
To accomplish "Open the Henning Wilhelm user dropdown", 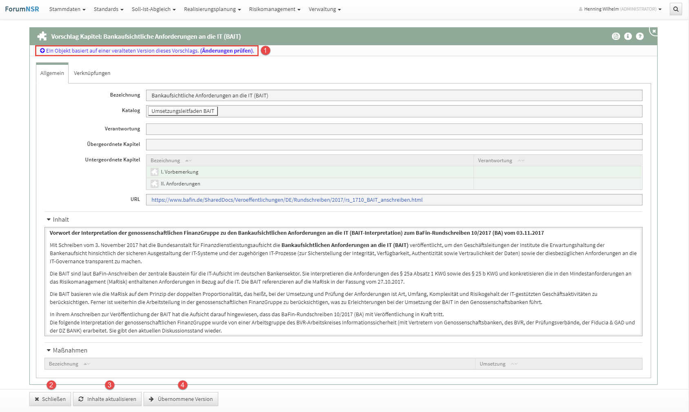I will [x=620, y=9].
